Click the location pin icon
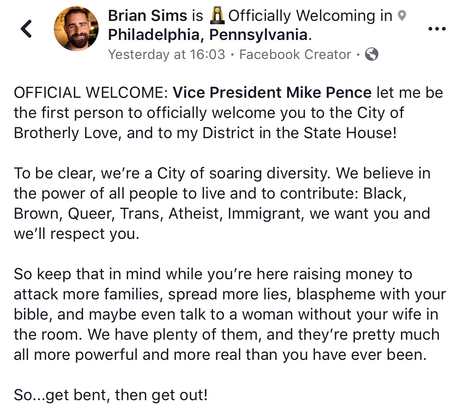The width and height of the screenshot is (464, 414). coord(402,16)
